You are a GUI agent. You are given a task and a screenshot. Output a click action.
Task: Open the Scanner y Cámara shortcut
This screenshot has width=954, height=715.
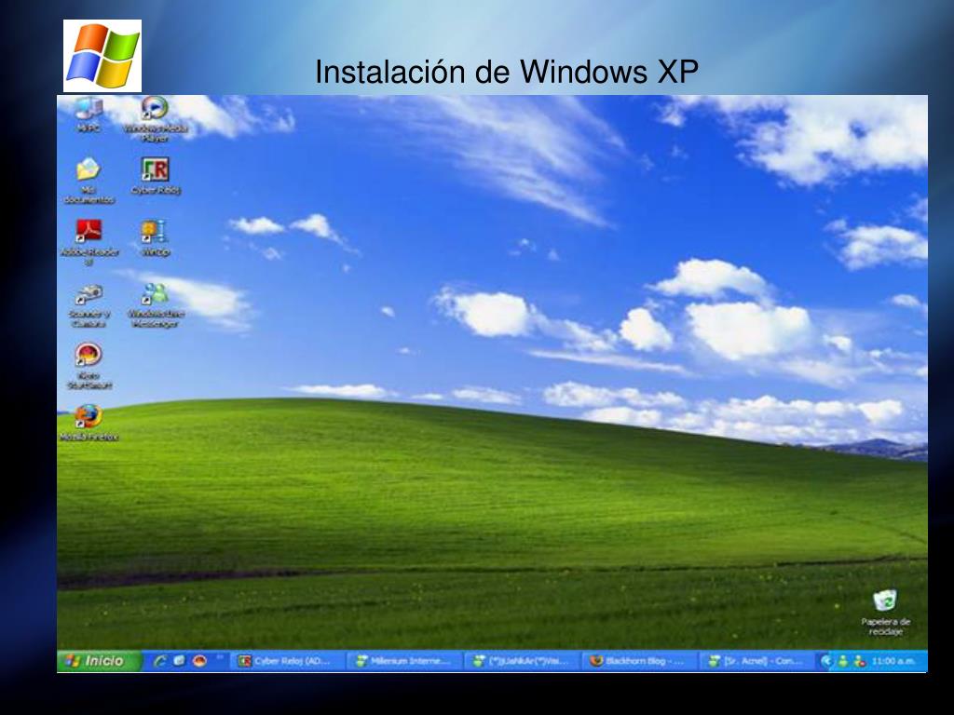click(89, 305)
